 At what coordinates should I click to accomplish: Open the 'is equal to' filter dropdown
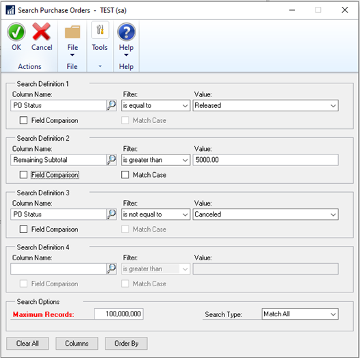point(155,105)
